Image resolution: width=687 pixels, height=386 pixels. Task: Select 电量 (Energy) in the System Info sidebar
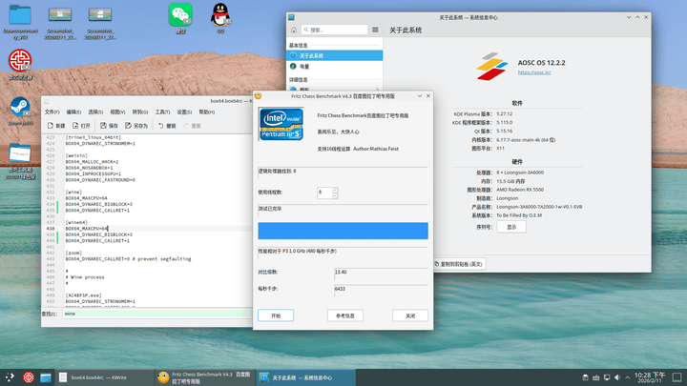tap(304, 67)
